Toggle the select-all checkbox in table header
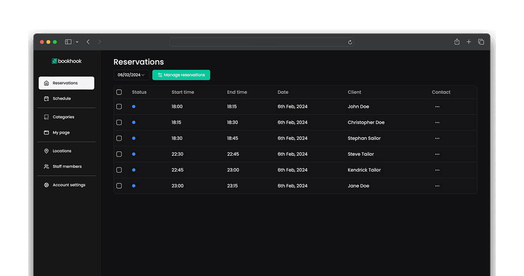 click(x=119, y=92)
